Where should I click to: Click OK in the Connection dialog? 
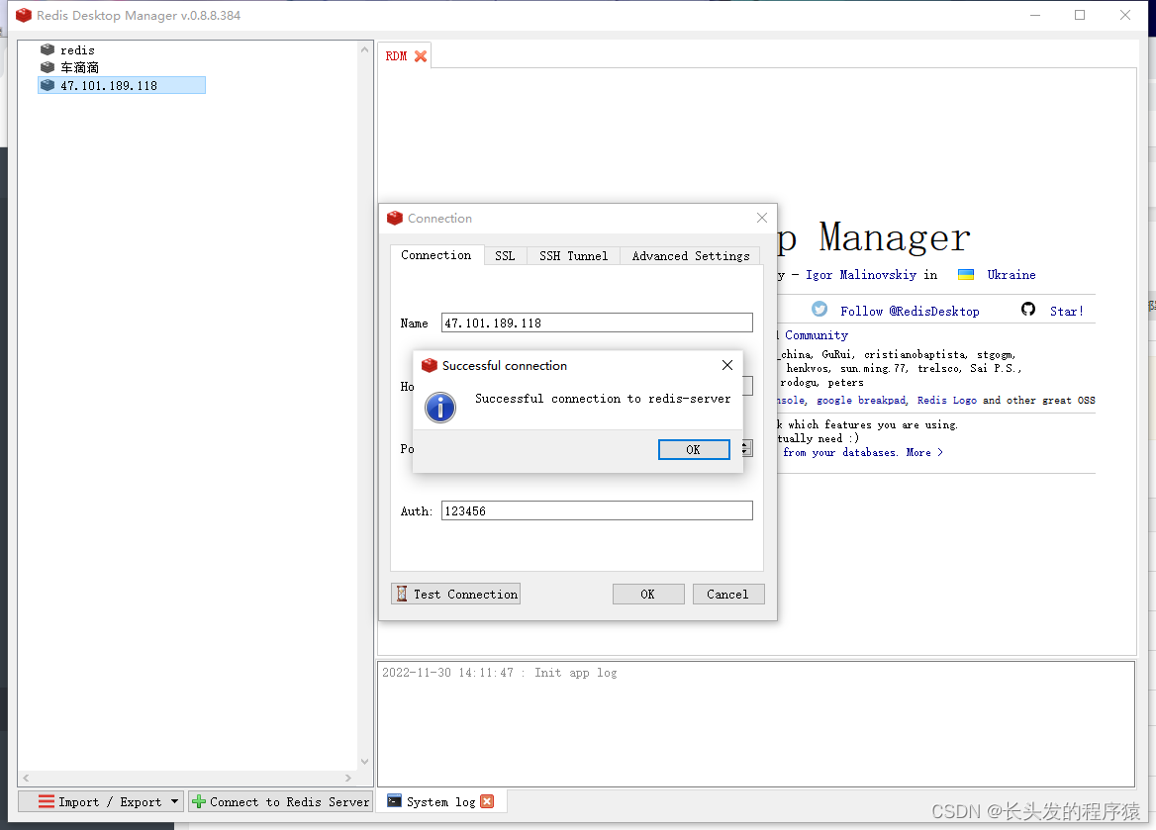(x=648, y=595)
